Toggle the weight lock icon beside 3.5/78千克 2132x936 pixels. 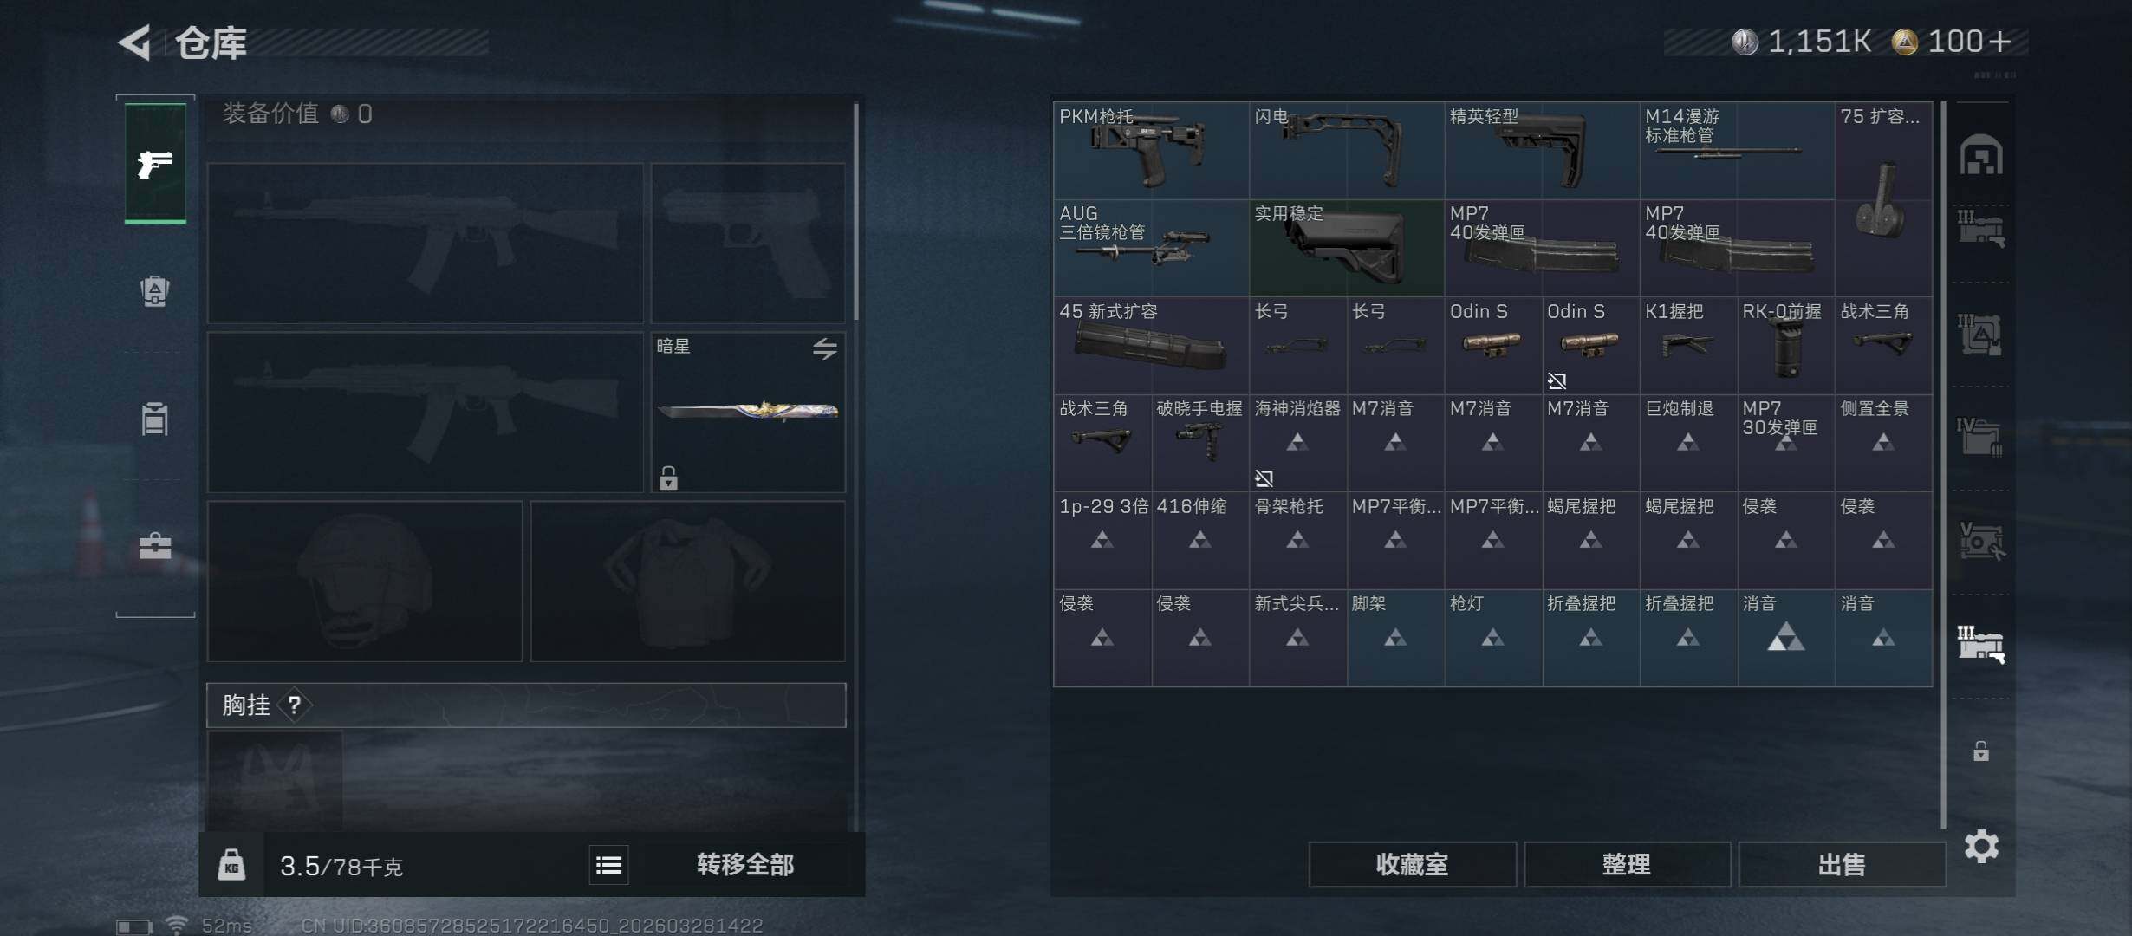(x=231, y=865)
